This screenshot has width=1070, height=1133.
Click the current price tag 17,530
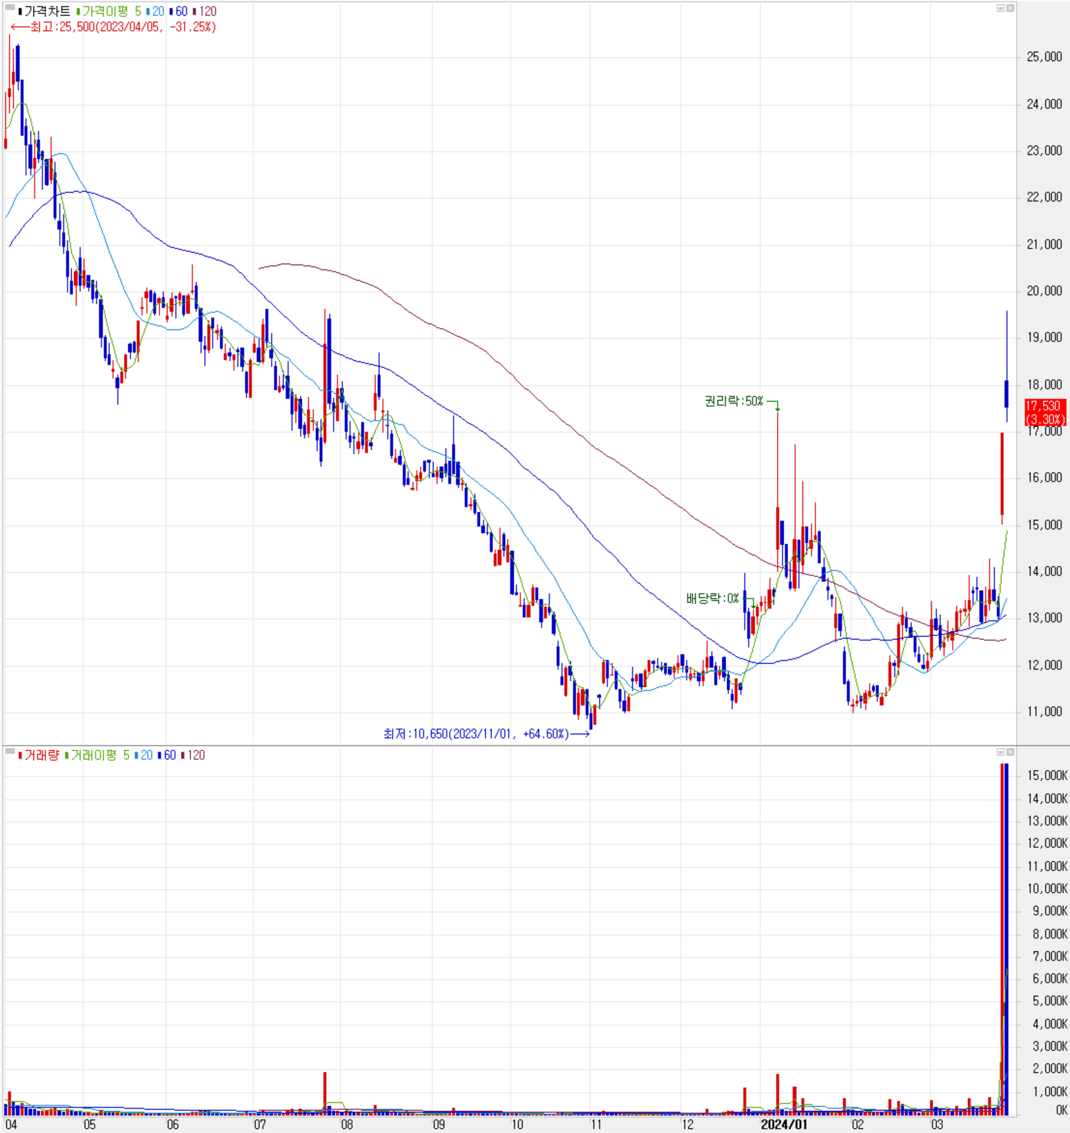pyautogui.click(x=1045, y=413)
